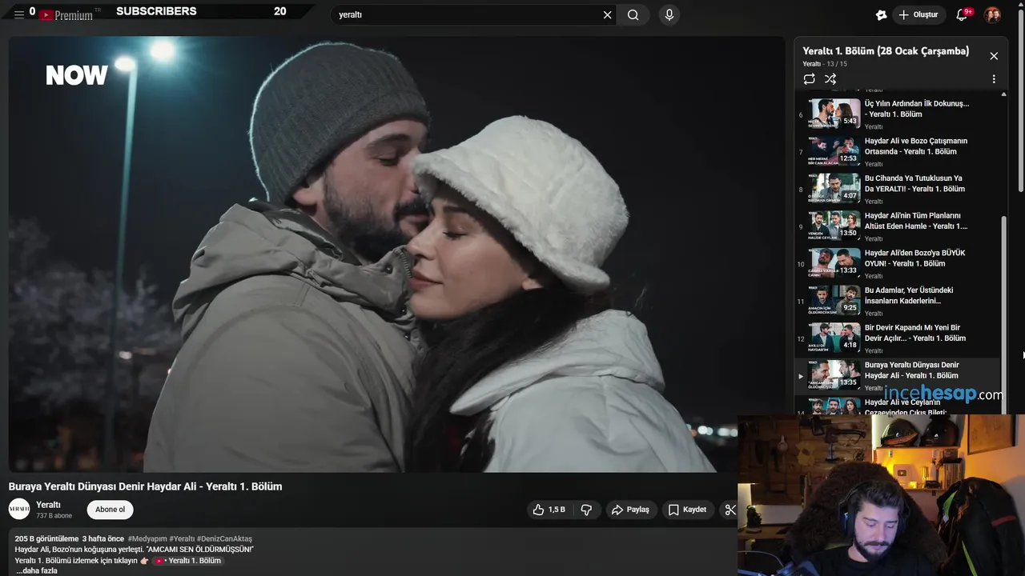Select current Buraya Yeraltı Dünyası Denir playlist item
Screen dimensions: 1025x576
coord(897,376)
